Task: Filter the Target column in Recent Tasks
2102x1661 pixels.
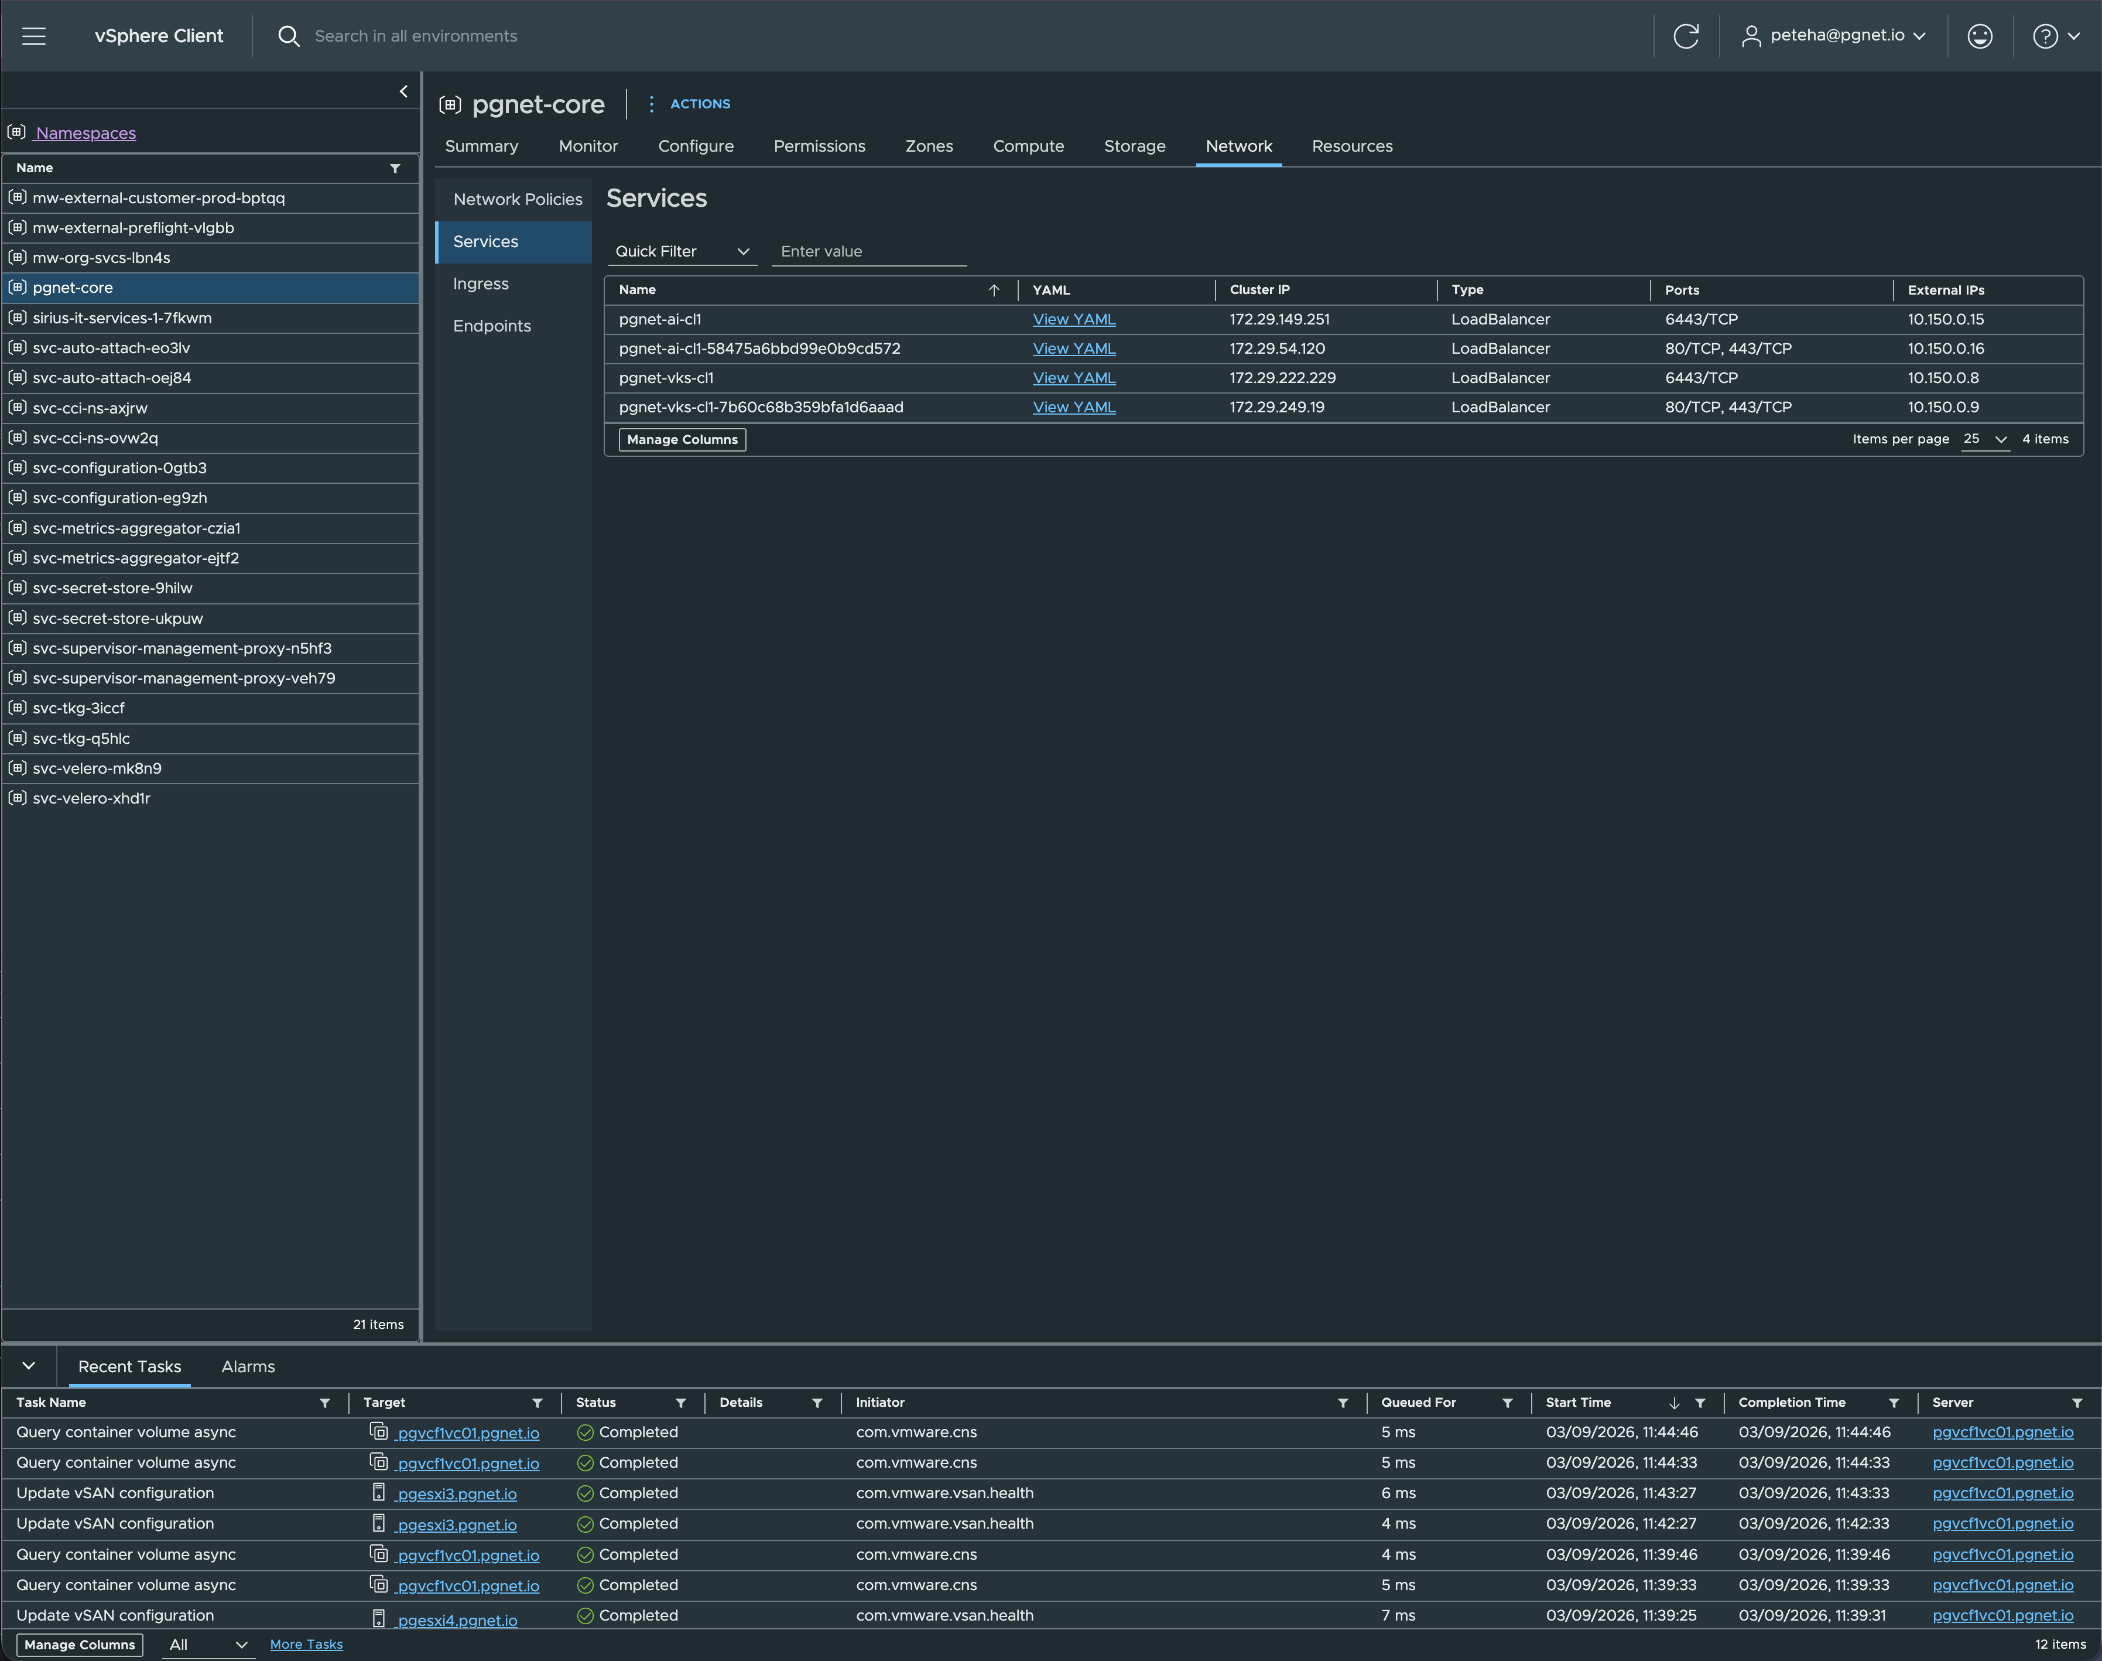Action: pos(537,1402)
